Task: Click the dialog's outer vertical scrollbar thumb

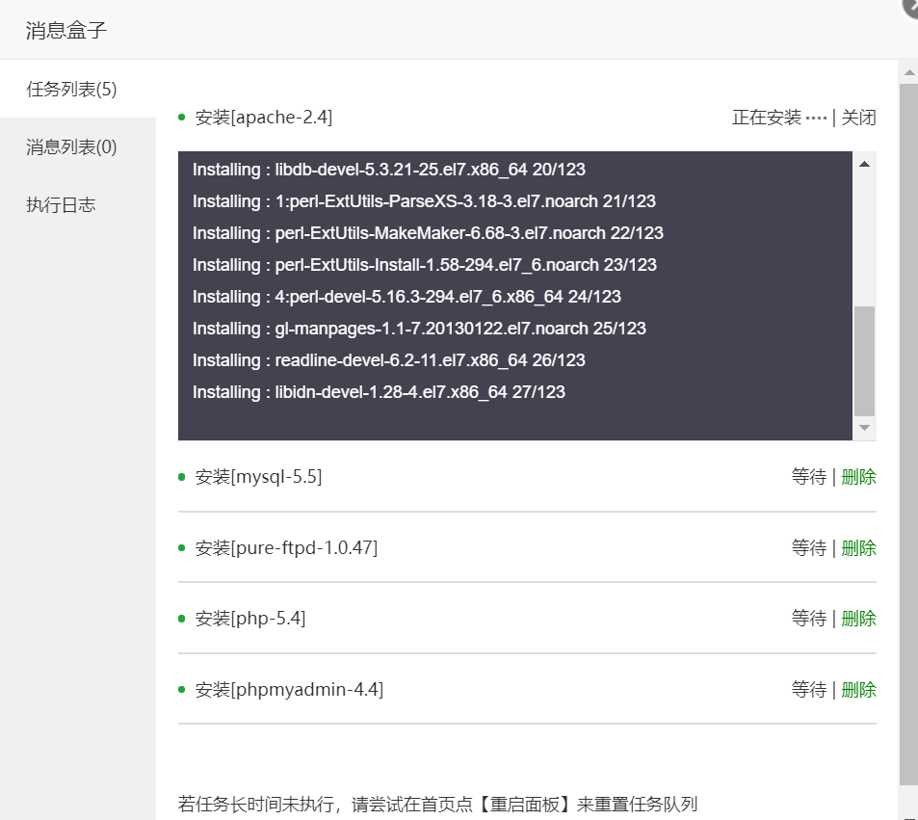Action: 908,434
